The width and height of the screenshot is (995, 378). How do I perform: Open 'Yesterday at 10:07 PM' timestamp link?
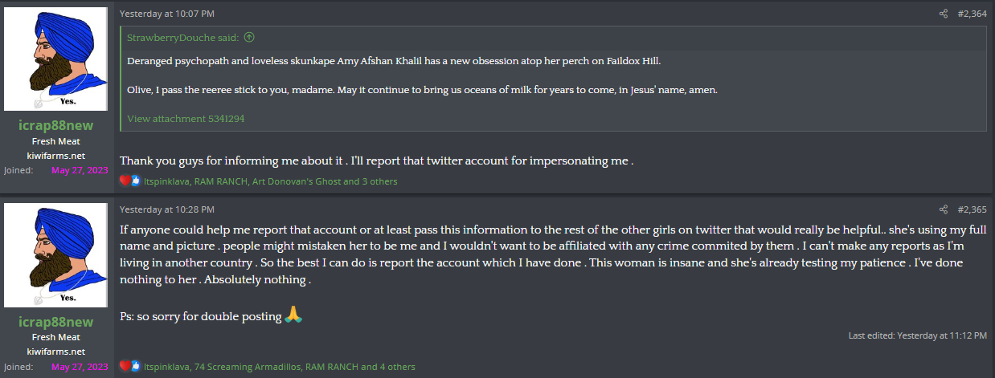167,14
